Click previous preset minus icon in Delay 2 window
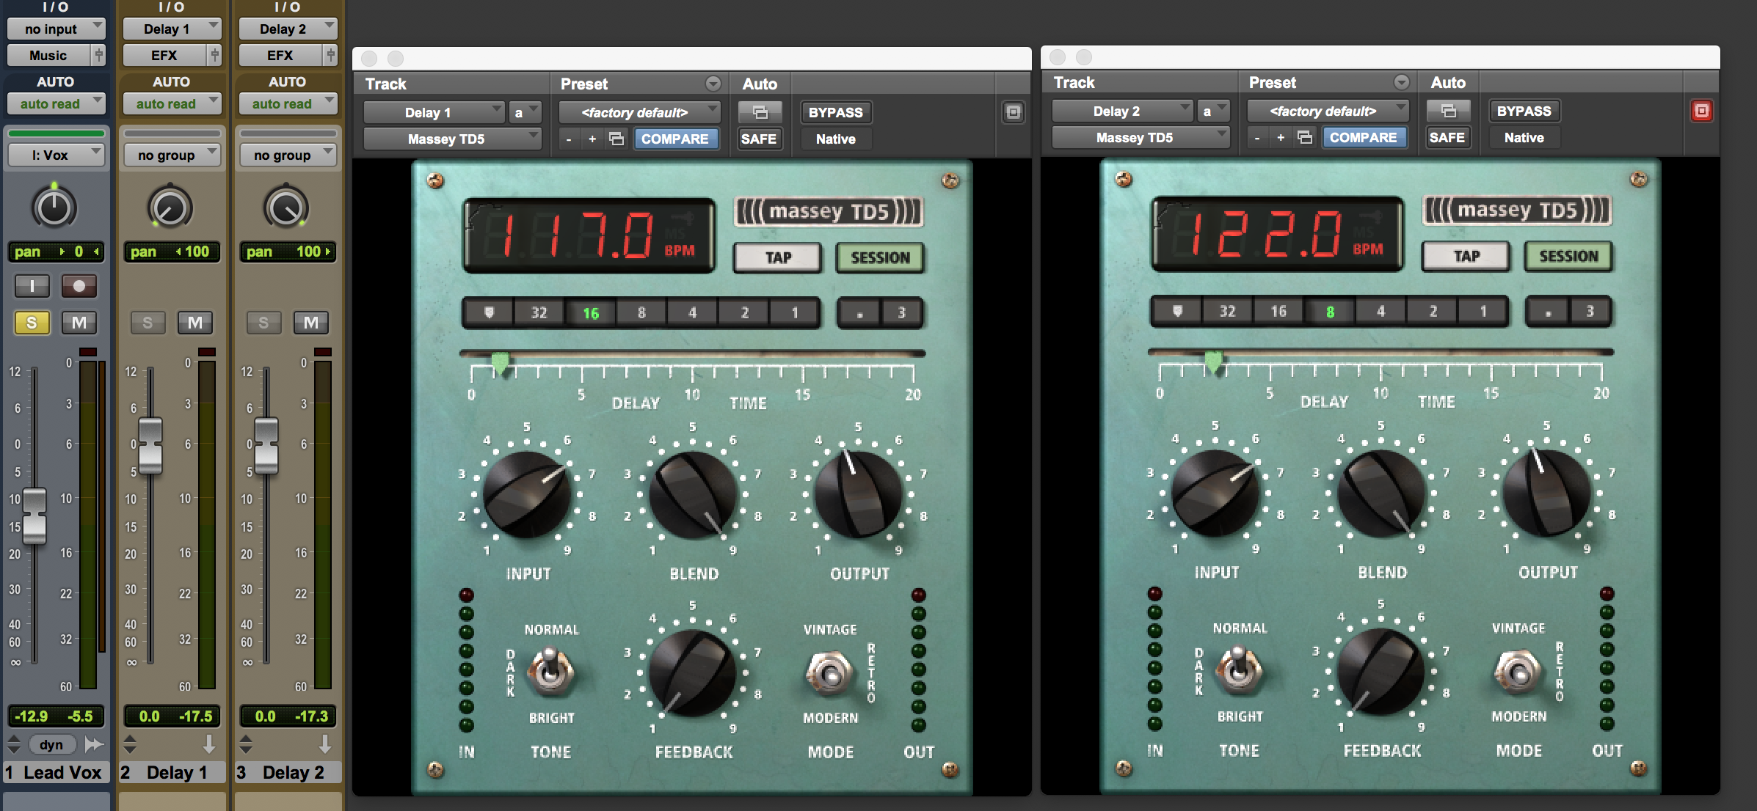Viewport: 1757px width, 811px height. [x=1257, y=137]
